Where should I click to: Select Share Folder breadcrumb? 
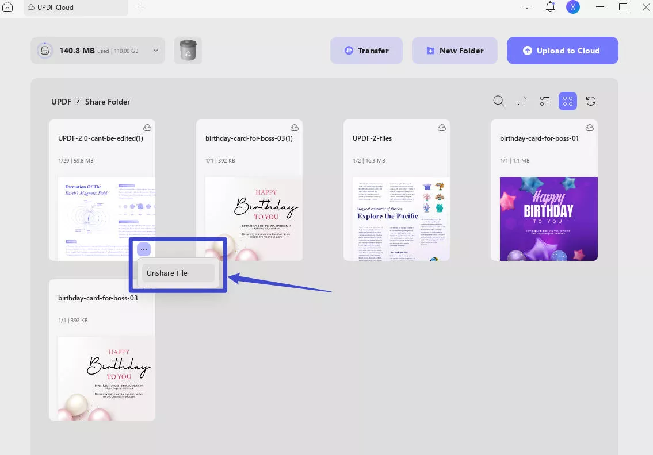click(x=108, y=102)
